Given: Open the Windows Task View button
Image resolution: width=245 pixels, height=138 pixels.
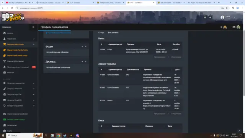Looking at the screenshot, I should pyautogui.click(x=46, y=135).
